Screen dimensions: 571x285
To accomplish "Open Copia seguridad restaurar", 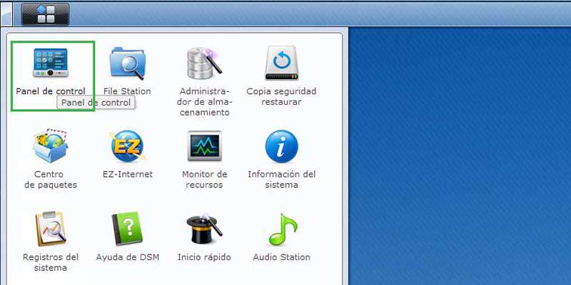I will tap(281, 63).
